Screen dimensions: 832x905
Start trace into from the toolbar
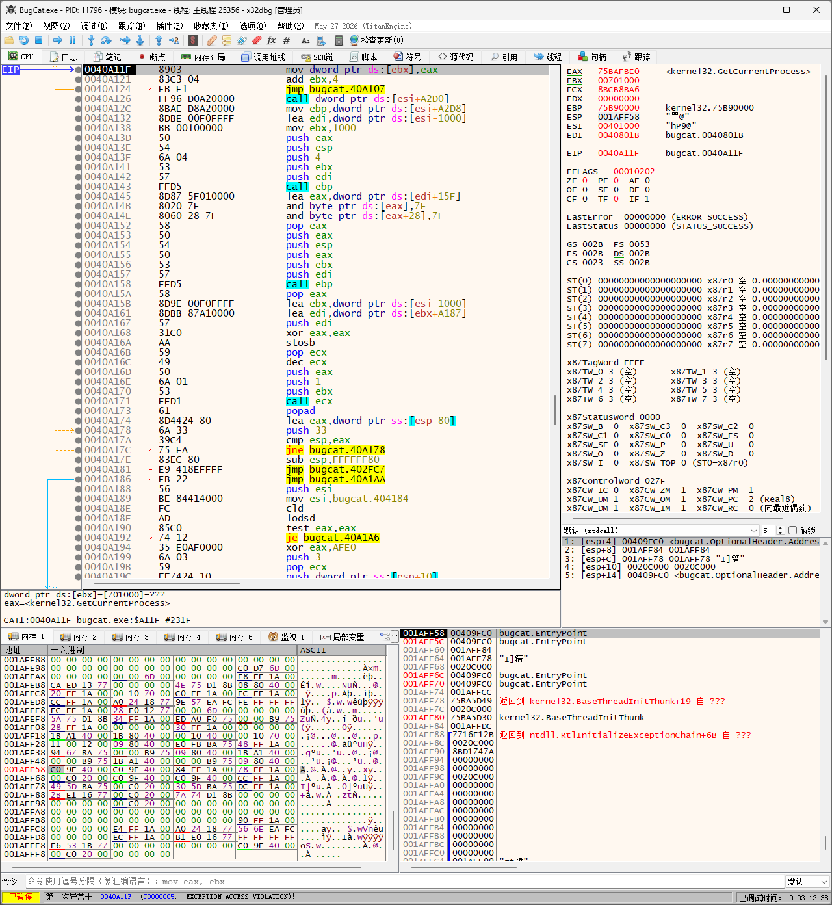coord(125,40)
